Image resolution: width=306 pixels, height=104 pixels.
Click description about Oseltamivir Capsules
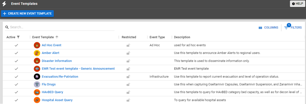coord(238,85)
